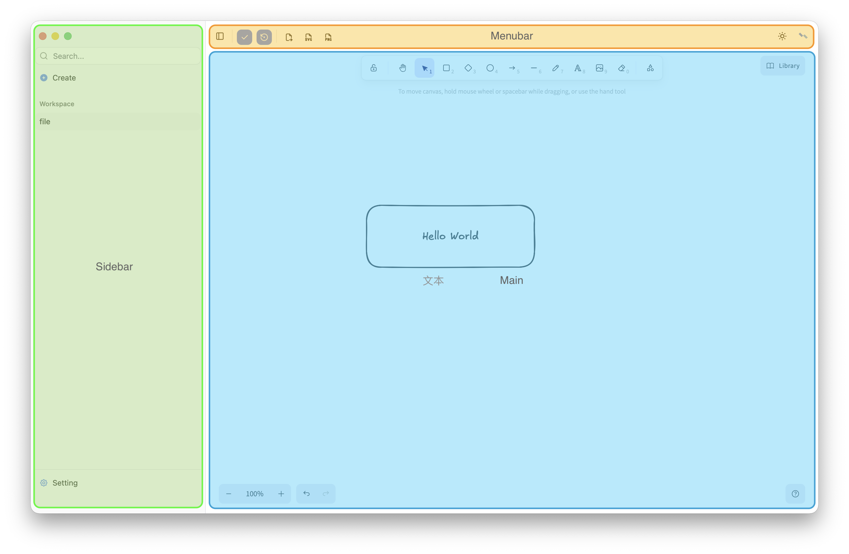Open the restore history dialog
Image resolution: width=849 pixels, height=554 pixels.
[x=264, y=37]
